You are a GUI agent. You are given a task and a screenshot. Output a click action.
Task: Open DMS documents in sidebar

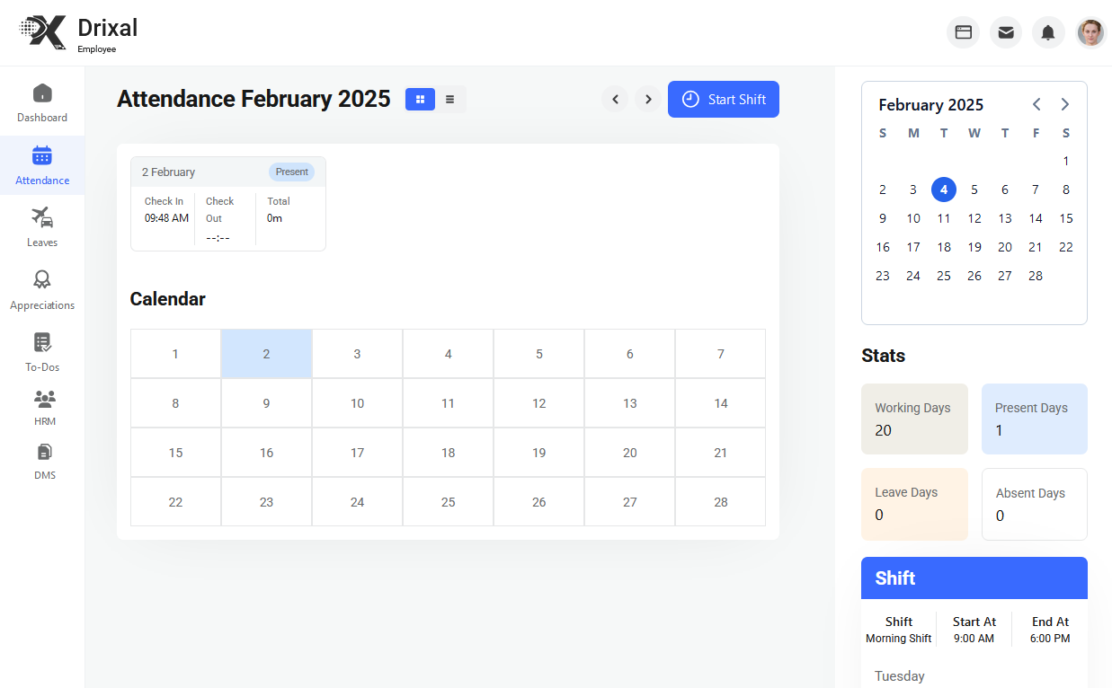pyautogui.click(x=44, y=452)
